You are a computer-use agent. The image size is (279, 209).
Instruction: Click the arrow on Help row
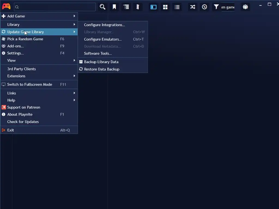pyautogui.click(x=74, y=100)
